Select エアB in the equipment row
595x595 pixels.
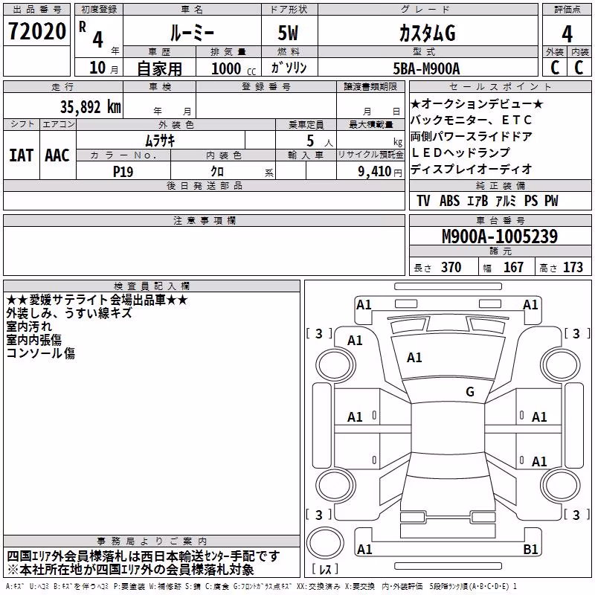coord(477,201)
